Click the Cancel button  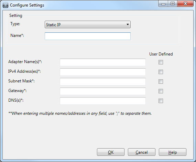pos(142,152)
